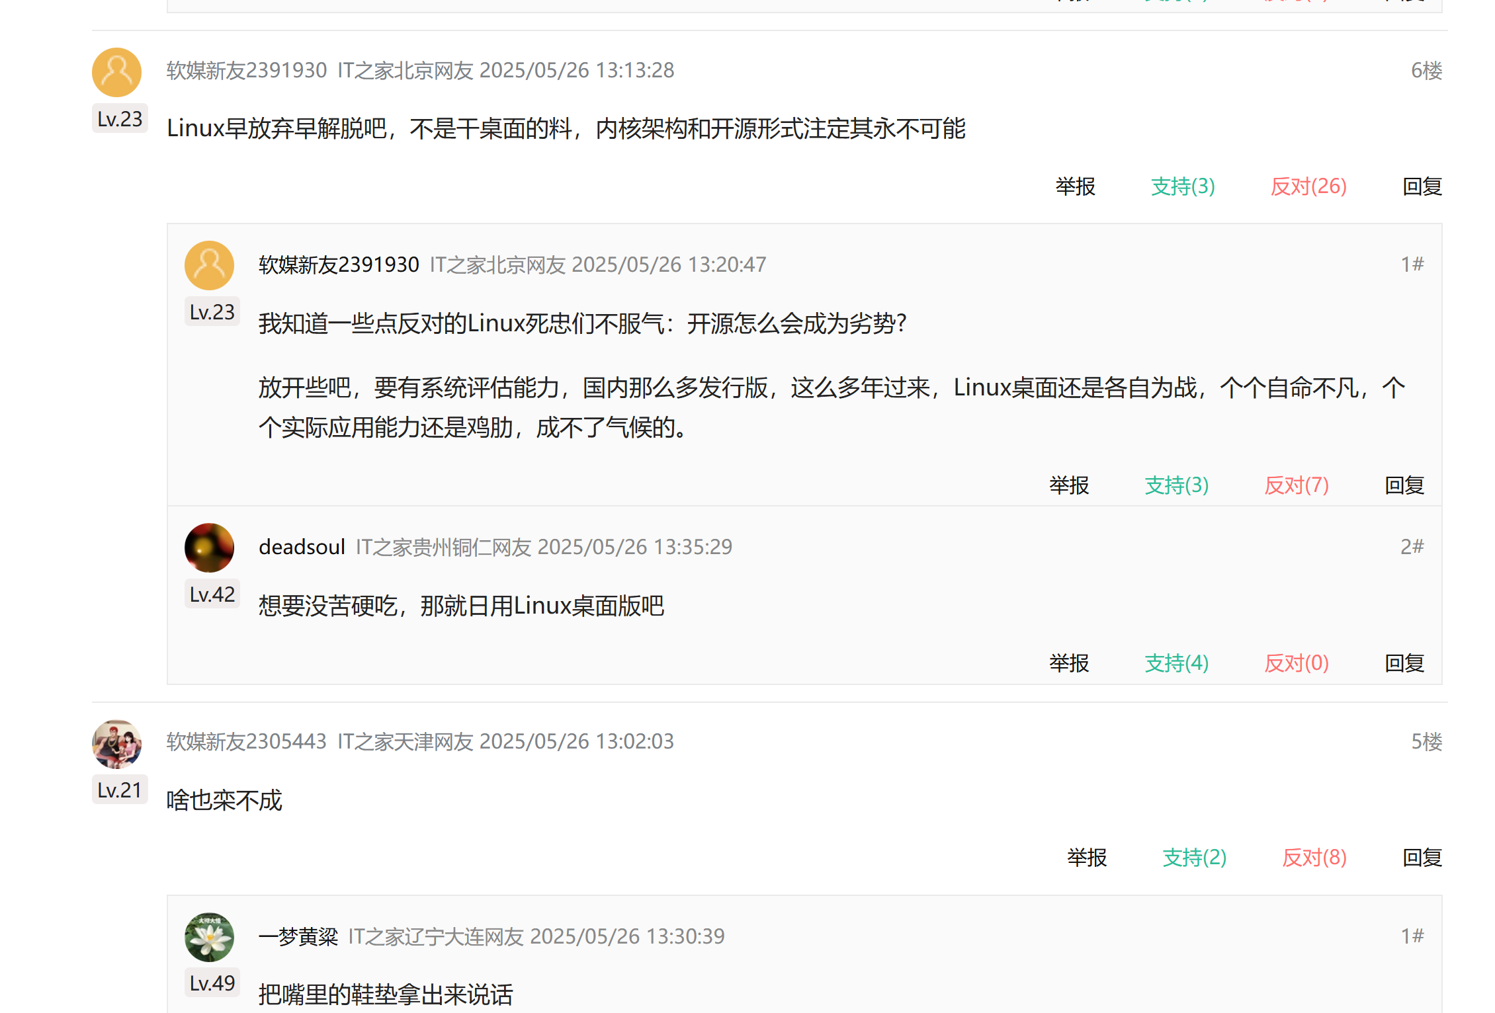
Task: Report deadsoul's reply via 举报
Action: (x=1069, y=663)
